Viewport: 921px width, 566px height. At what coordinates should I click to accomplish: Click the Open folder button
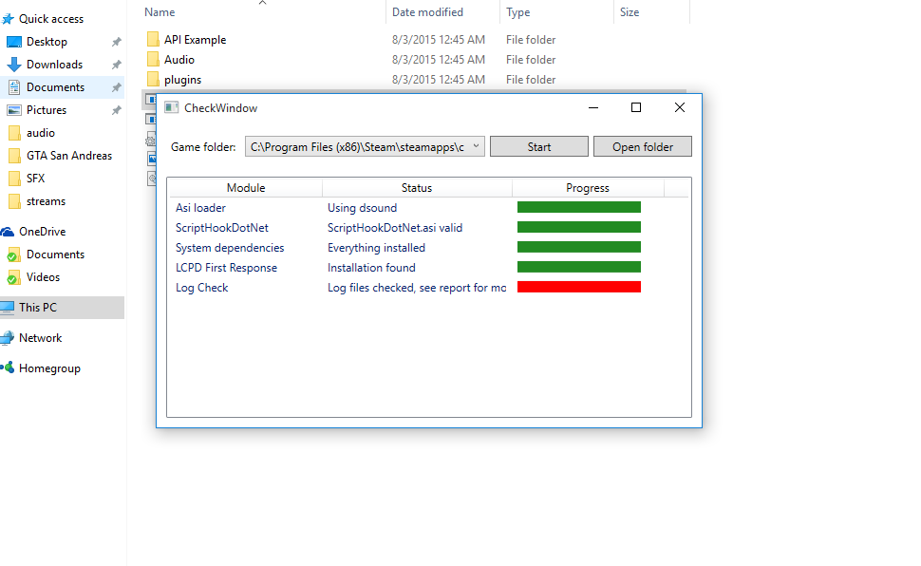[x=643, y=147]
